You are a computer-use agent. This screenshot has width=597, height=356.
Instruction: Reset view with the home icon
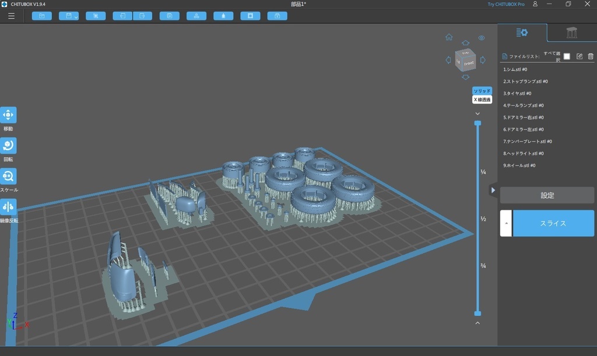coord(449,37)
